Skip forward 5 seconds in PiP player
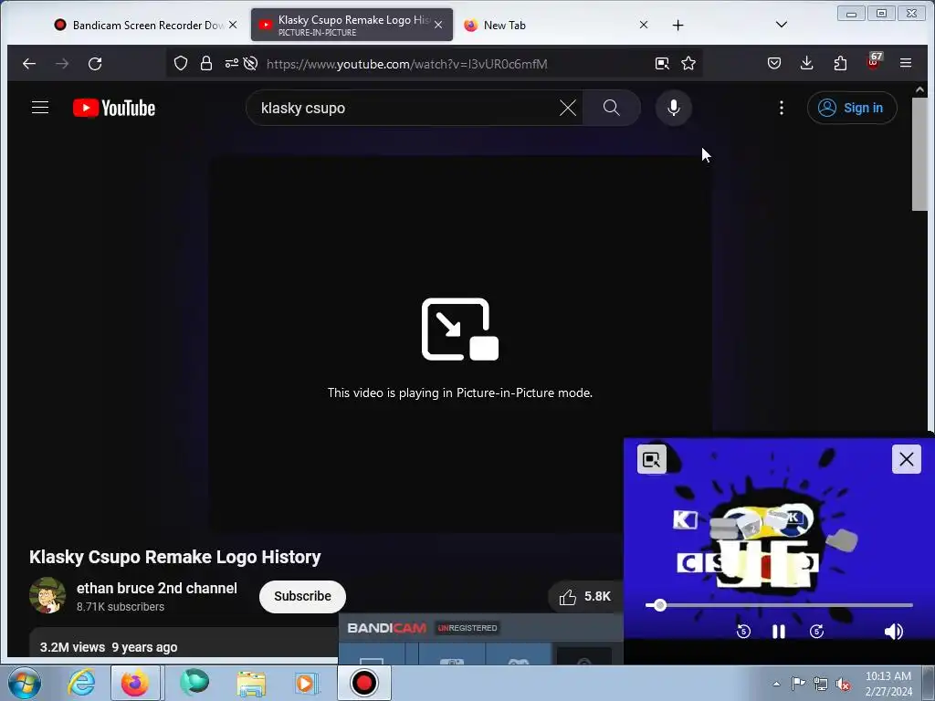Image resolution: width=935 pixels, height=701 pixels. pos(816,632)
